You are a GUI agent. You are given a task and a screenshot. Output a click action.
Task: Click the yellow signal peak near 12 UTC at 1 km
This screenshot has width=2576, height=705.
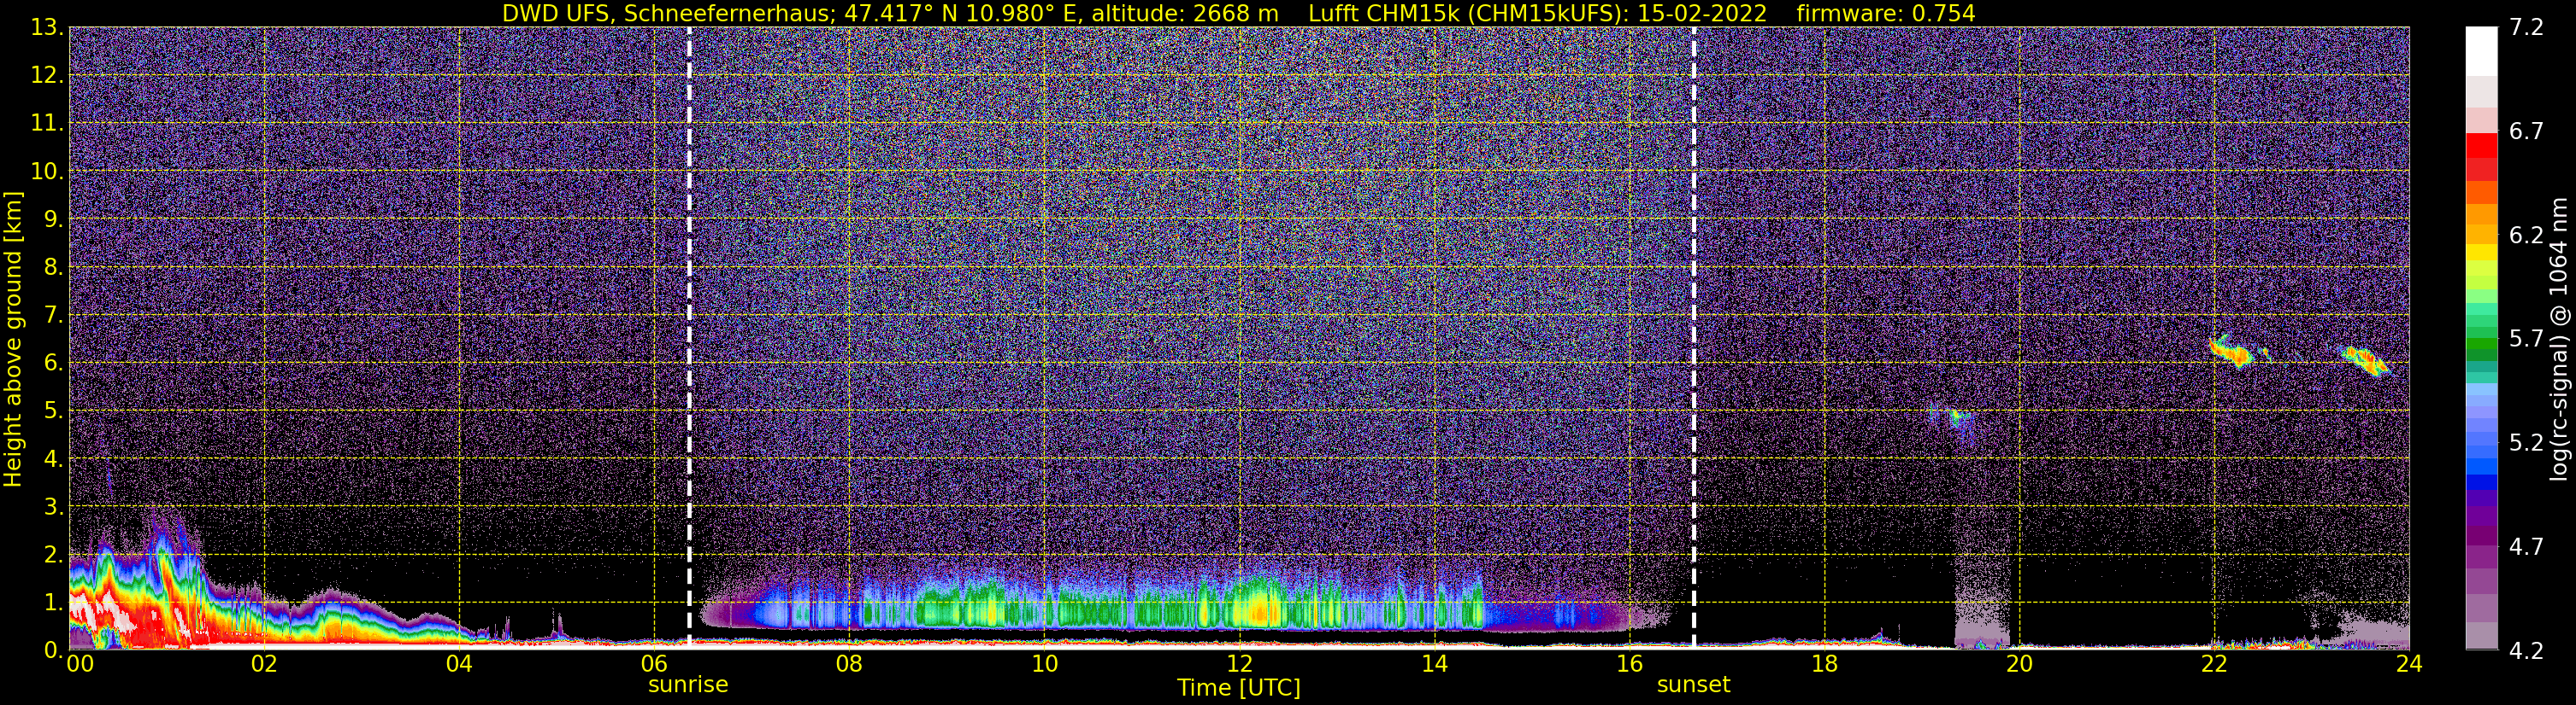pyautogui.click(x=1260, y=610)
